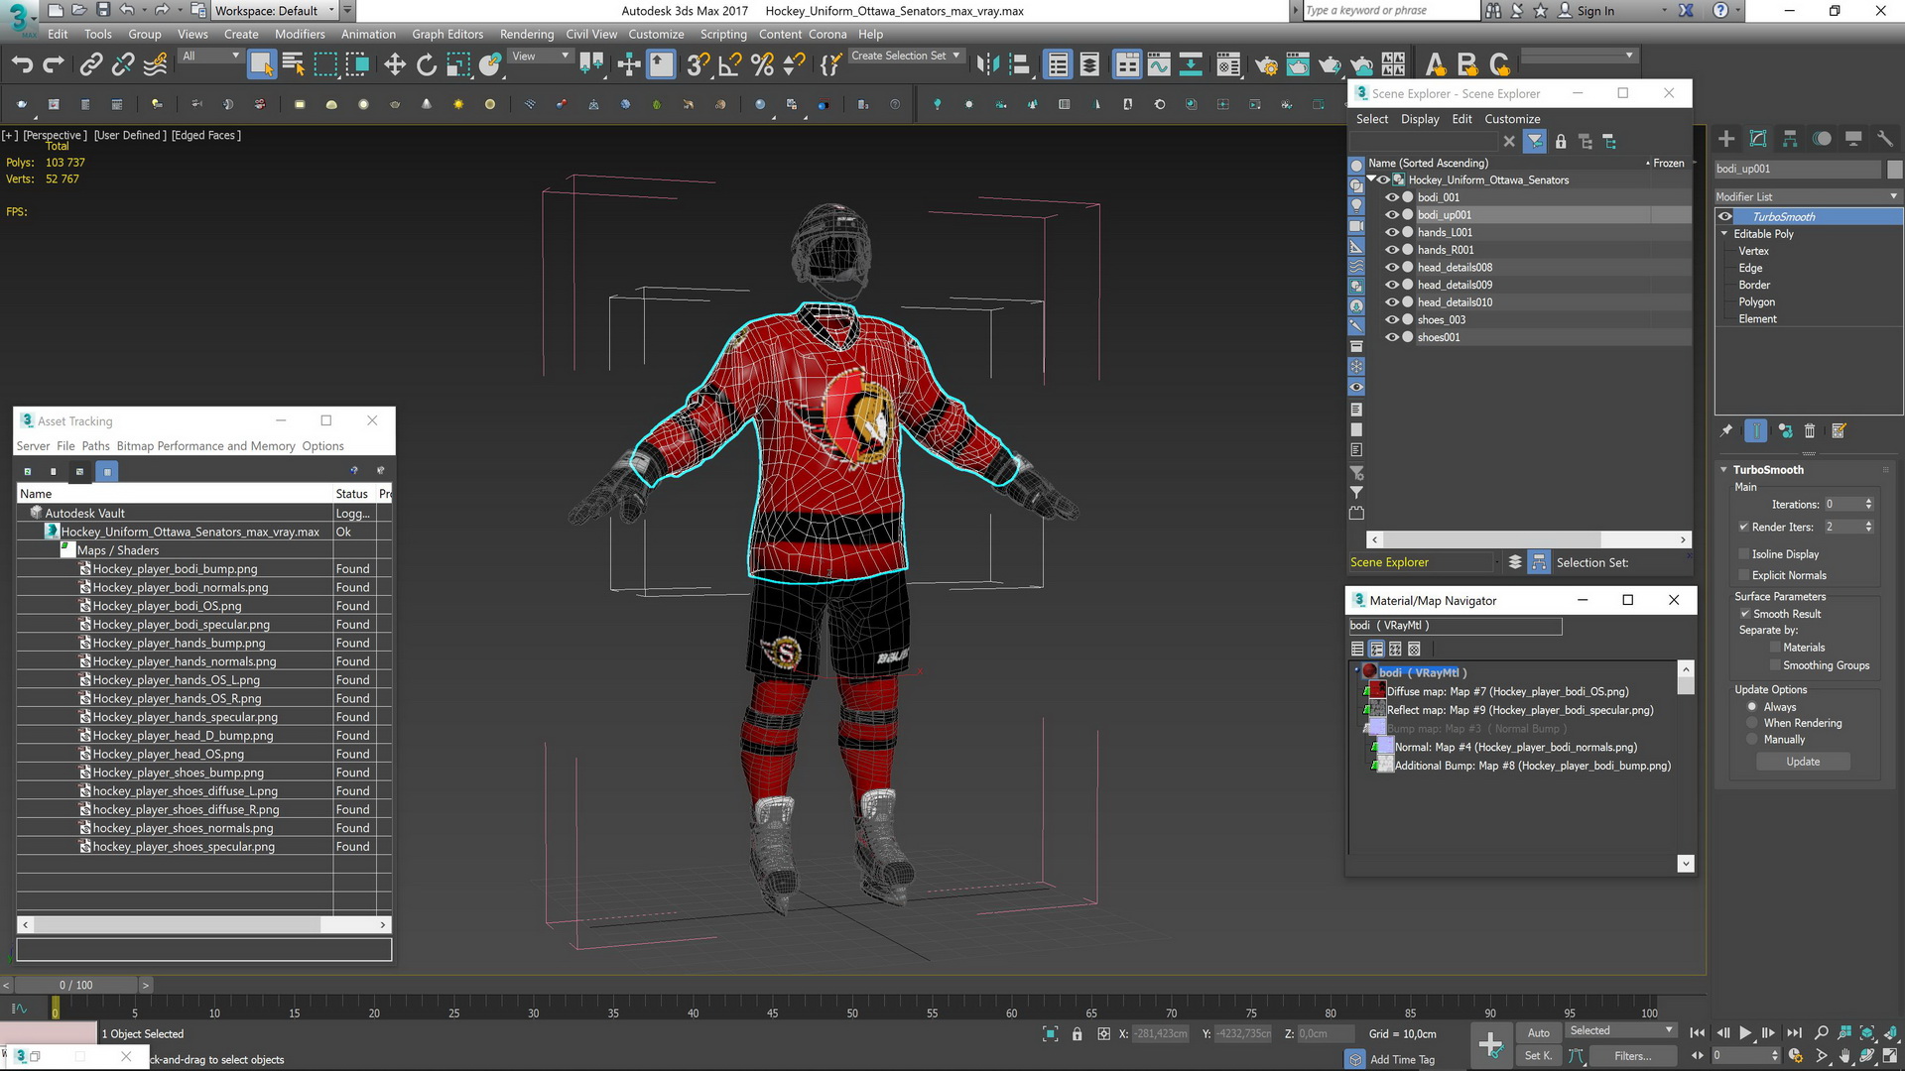Open the All selection filter dropdown
The height and width of the screenshot is (1071, 1905).
(x=210, y=57)
